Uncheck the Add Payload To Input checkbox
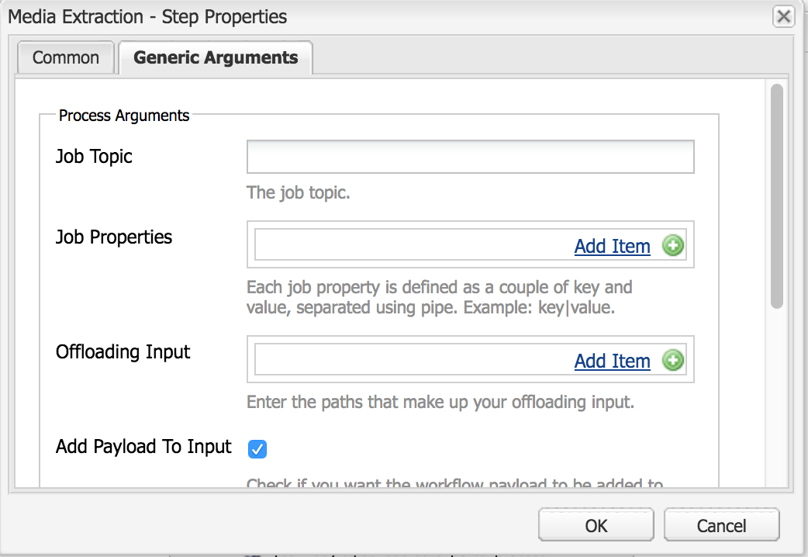Viewport: 808px width, 557px height. 257,448
